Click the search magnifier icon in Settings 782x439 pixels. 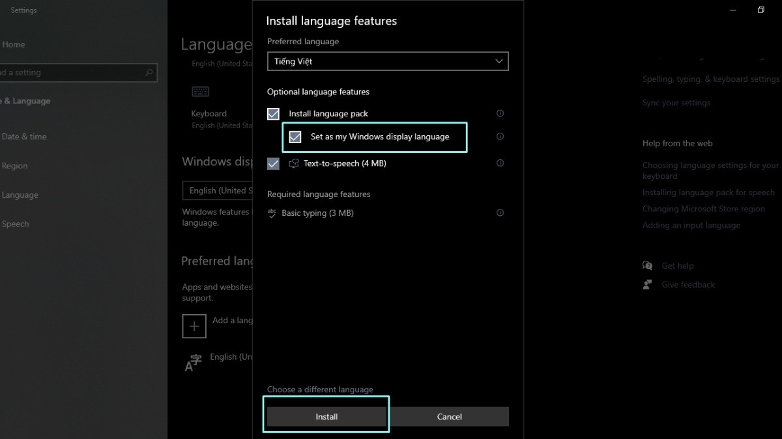pos(149,73)
